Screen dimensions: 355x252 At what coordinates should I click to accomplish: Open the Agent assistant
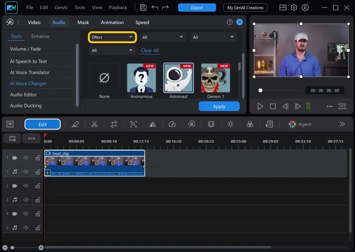[300, 124]
